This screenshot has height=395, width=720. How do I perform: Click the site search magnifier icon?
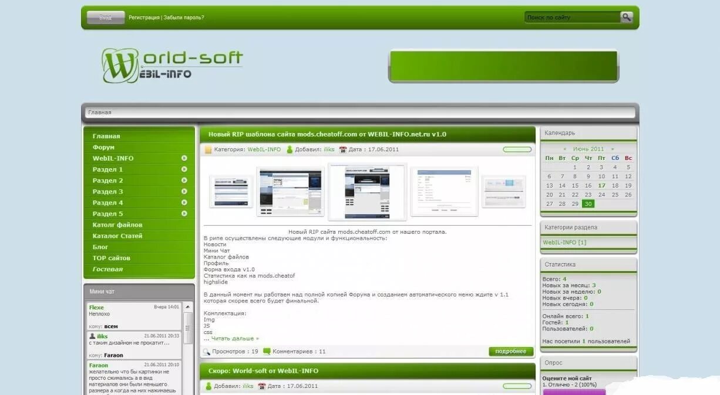click(x=625, y=17)
